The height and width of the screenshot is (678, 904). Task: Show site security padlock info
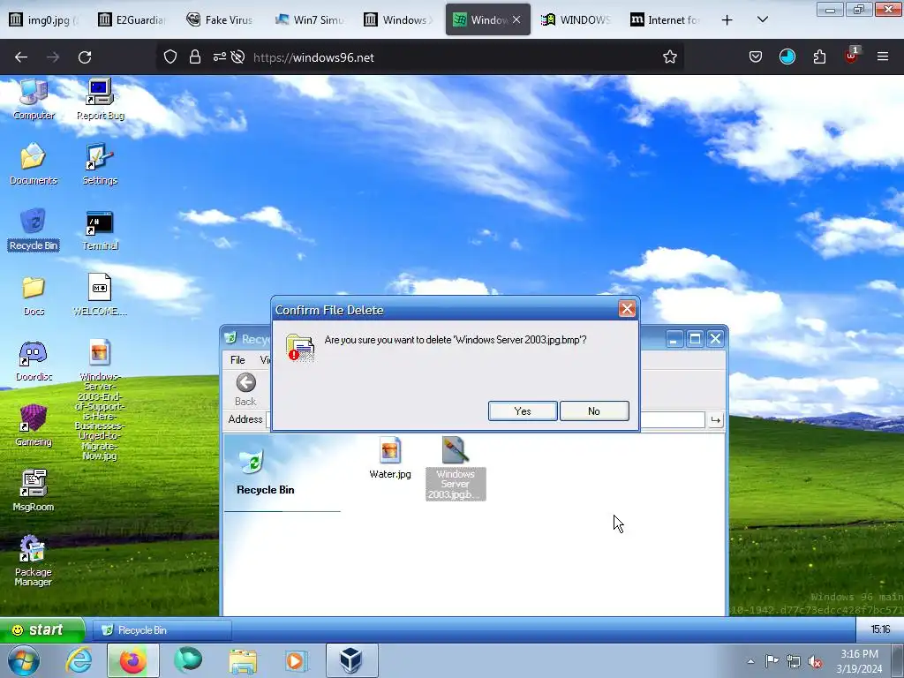point(195,57)
